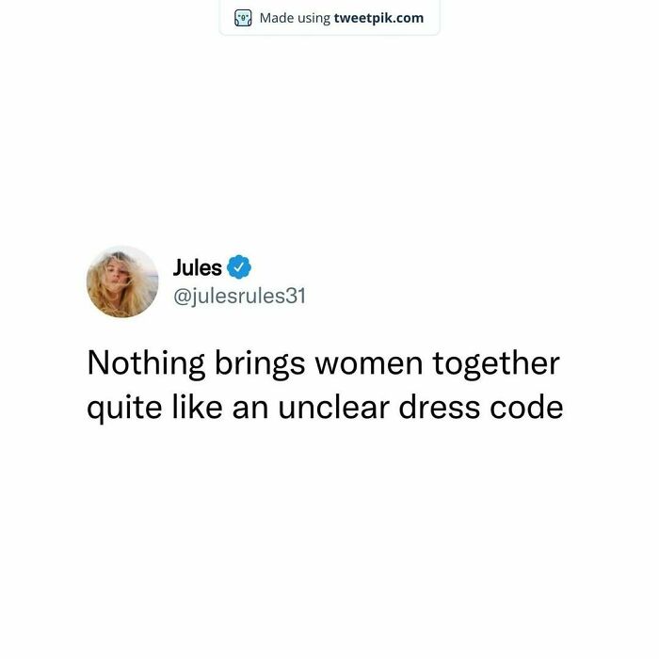
Task: Click the word "unclear" in the tweet
Action: pyautogui.click(x=333, y=407)
